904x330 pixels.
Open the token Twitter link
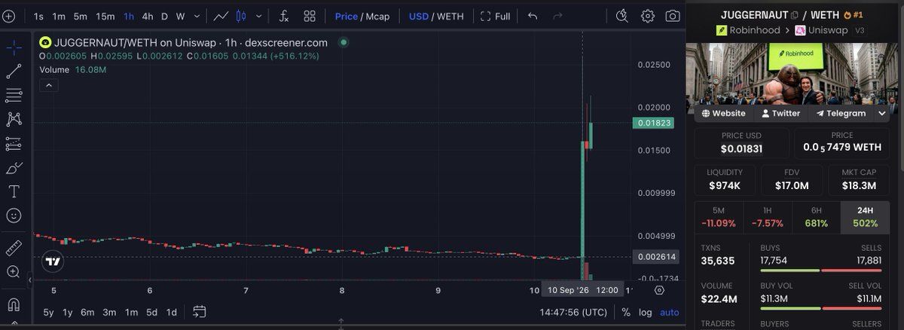pyautogui.click(x=780, y=113)
